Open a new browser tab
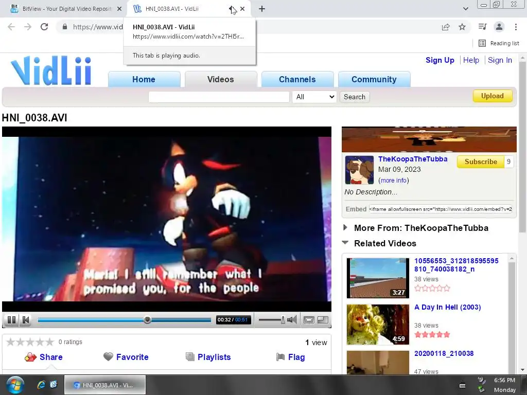The image size is (527, 395). [262, 9]
